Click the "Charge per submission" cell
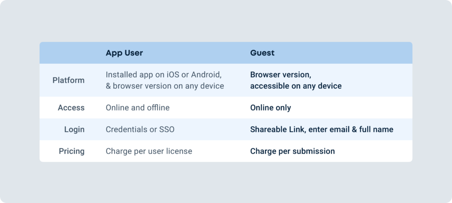This screenshot has width=452, height=203. [x=292, y=151]
